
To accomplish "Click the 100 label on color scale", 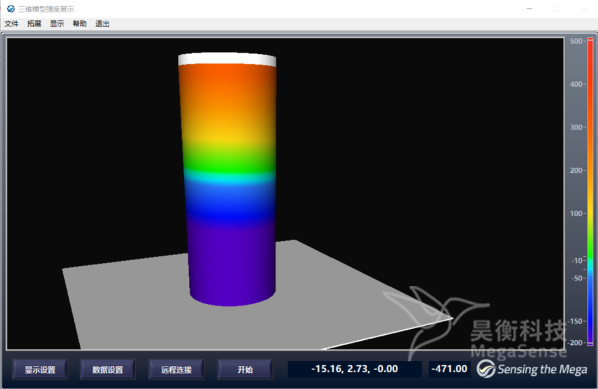I will pyautogui.click(x=576, y=214).
